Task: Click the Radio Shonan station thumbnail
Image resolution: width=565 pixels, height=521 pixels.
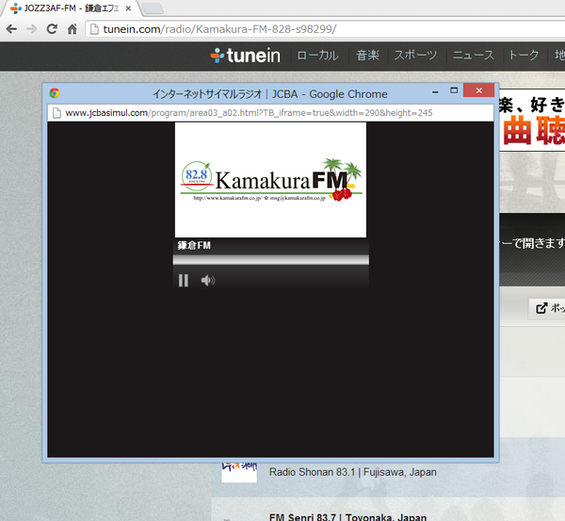Action: point(239,472)
